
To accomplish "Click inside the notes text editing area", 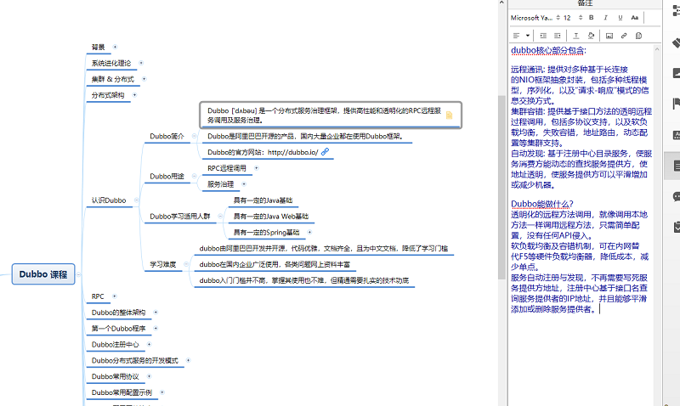I will tap(581, 225).
